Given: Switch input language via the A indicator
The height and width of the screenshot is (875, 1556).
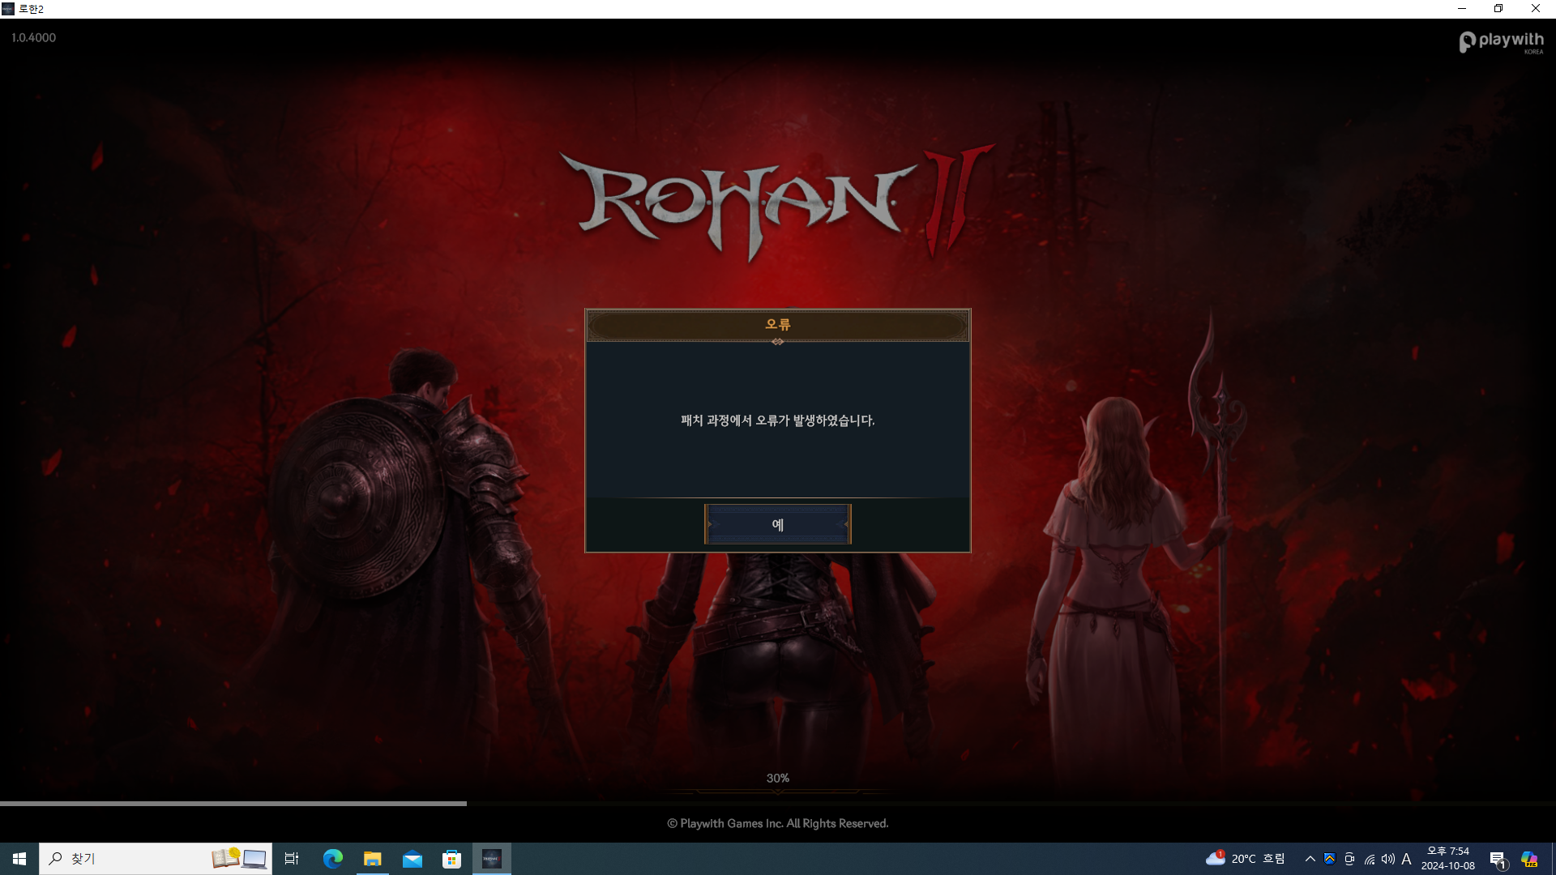Looking at the screenshot, I should (x=1407, y=859).
